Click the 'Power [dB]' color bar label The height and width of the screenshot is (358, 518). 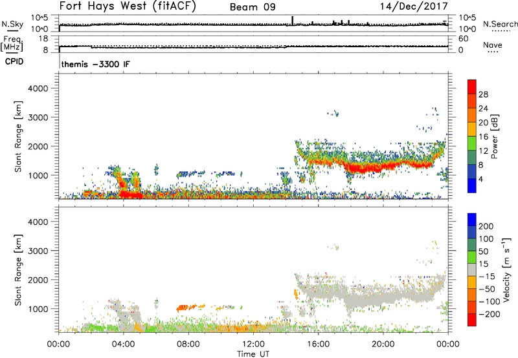[x=494, y=136]
